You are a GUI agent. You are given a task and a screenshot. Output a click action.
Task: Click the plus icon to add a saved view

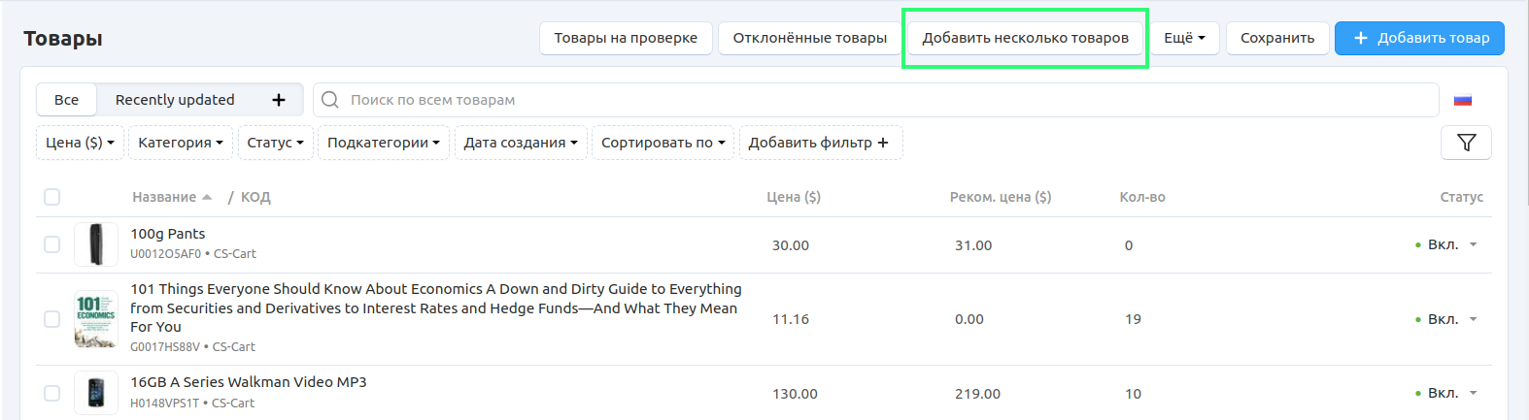click(279, 100)
